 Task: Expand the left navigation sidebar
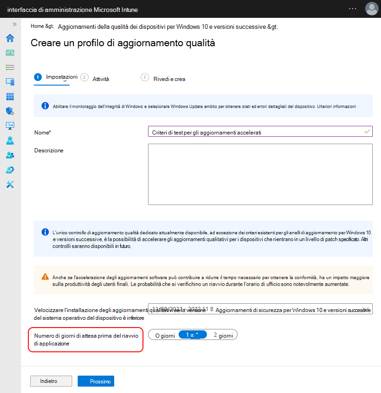pyautogui.click(x=15, y=24)
